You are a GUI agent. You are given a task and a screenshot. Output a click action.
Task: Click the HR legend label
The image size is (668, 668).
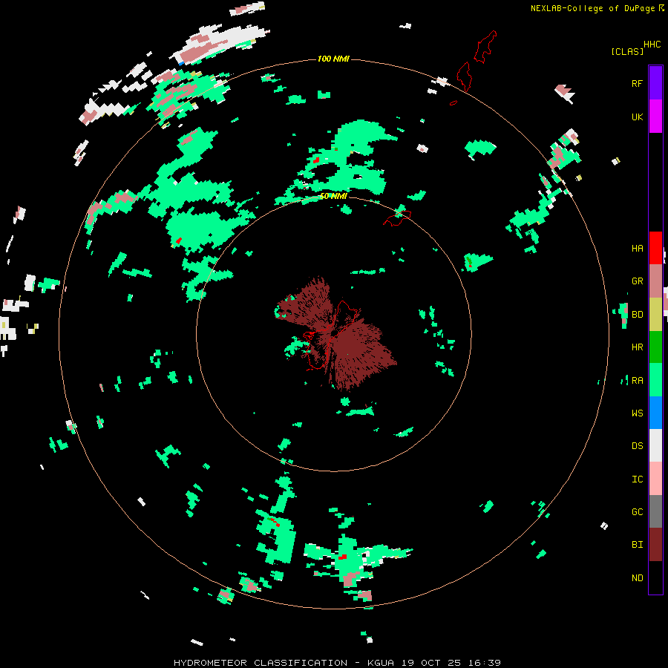tap(637, 347)
